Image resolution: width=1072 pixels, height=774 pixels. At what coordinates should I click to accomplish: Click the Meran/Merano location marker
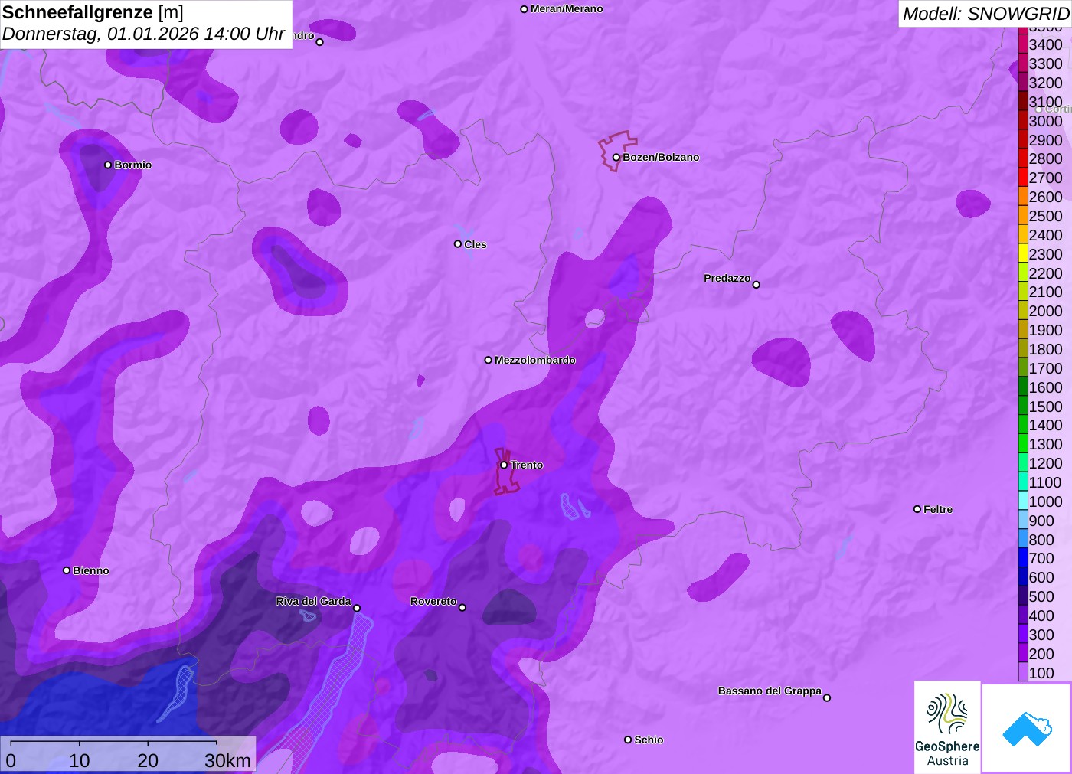(x=525, y=9)
